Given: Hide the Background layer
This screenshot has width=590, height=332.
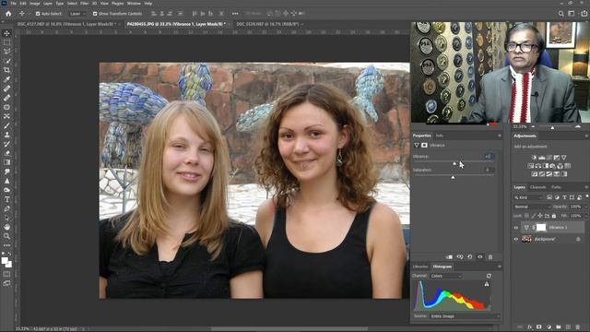Looking at the screenshot, I should (x=516, y=239).
